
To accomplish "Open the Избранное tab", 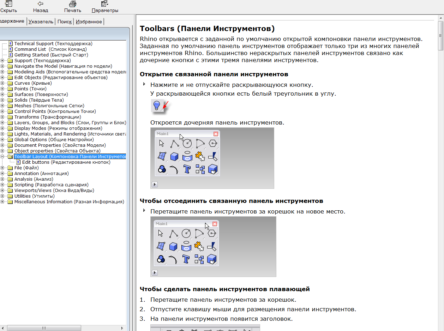I will [x=89, y=22].
